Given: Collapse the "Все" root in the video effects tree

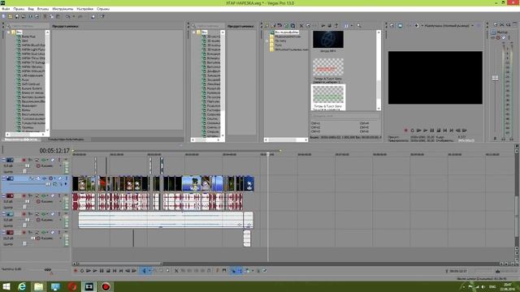Looking at the screenshot, I should 9,32.
